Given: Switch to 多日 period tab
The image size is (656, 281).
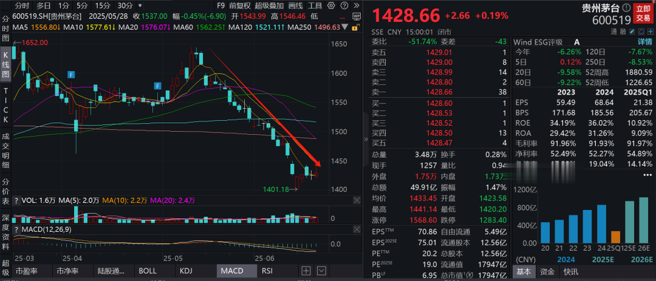Looking at the screenshot, I should tap(44, 6).
